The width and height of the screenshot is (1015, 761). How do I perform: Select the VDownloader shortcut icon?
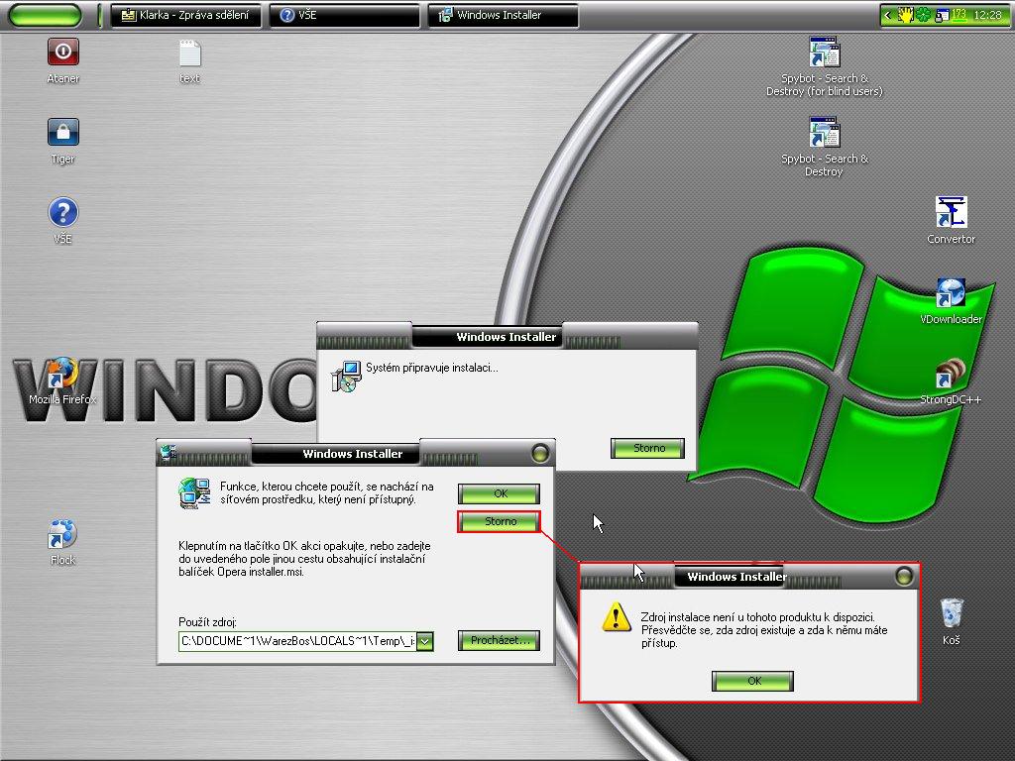pyautogui.click(x=951, y=292)
